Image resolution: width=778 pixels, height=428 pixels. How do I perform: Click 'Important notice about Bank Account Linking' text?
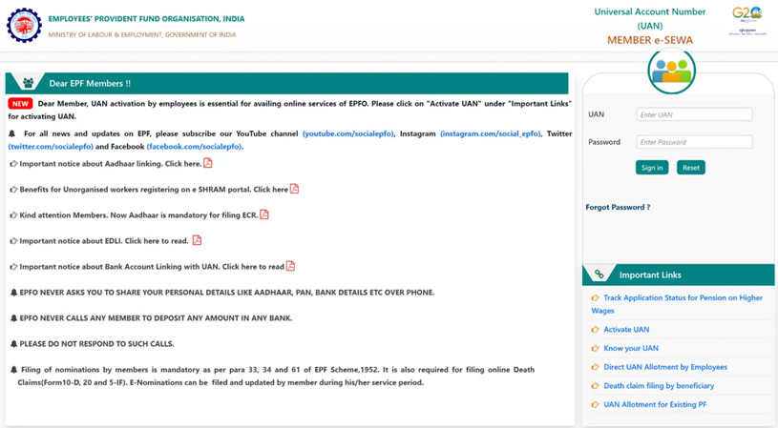[x=119, y=267]
